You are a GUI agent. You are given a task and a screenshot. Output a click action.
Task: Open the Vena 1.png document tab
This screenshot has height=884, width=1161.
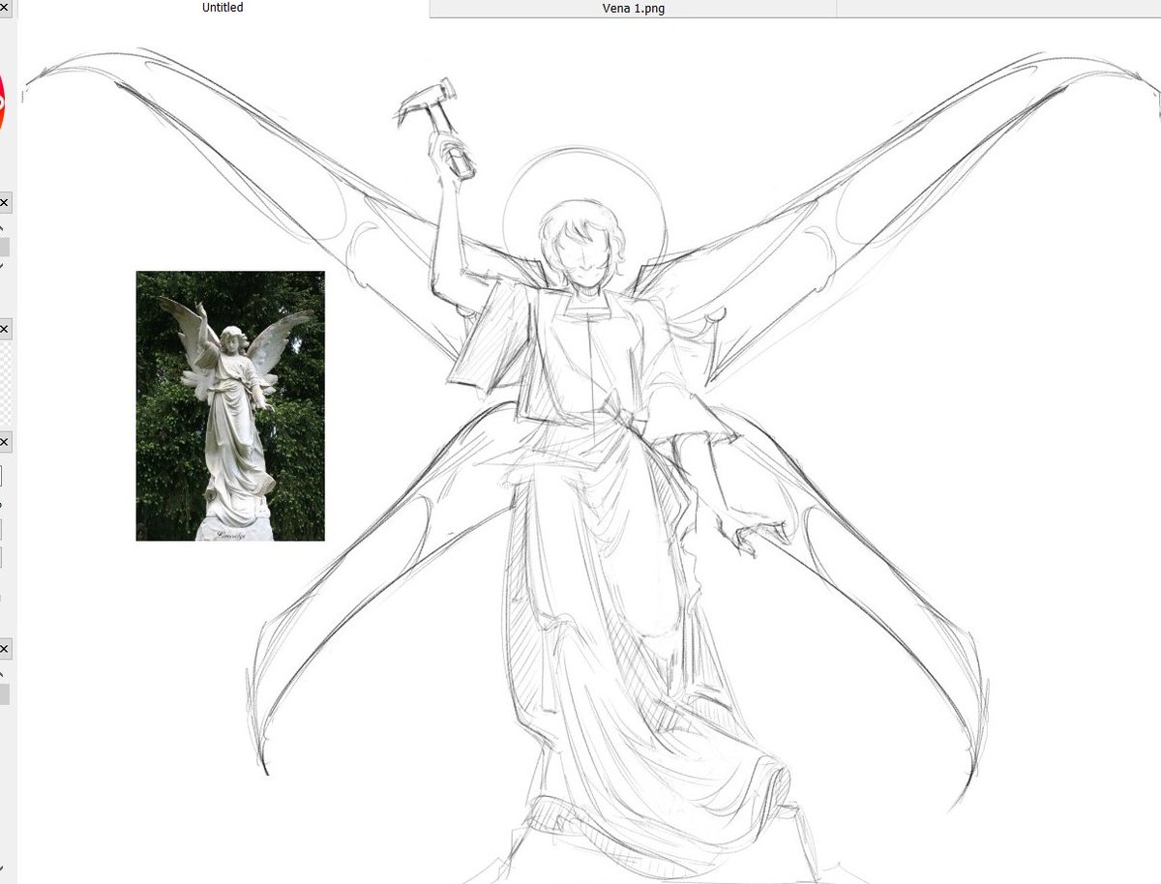point(633,9)
